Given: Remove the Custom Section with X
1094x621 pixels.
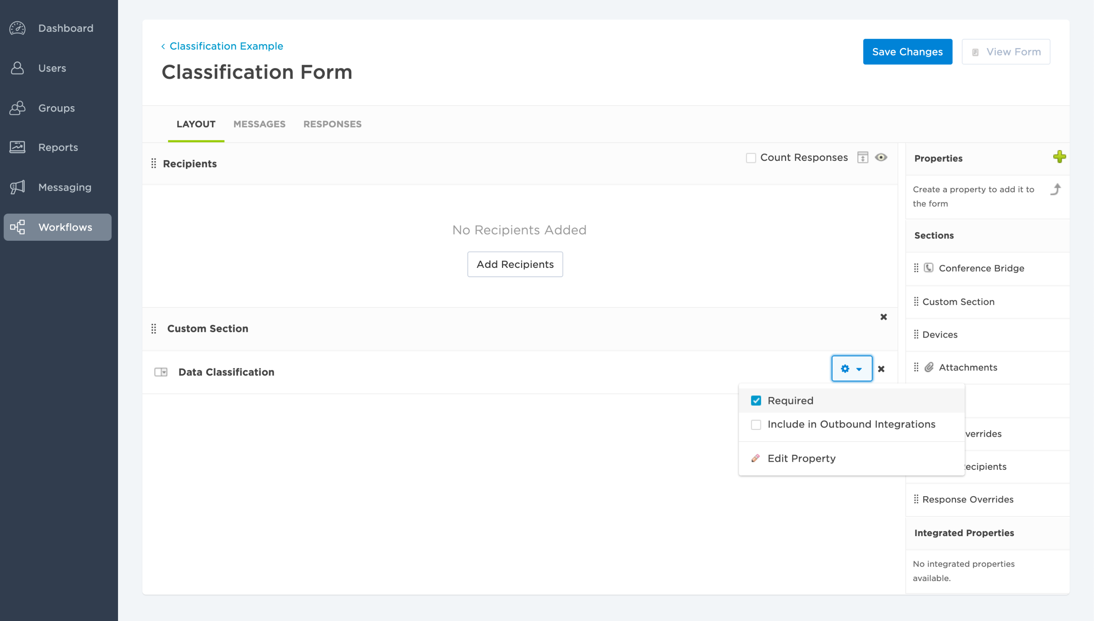Looking at the screenshot, I should 884,317.
